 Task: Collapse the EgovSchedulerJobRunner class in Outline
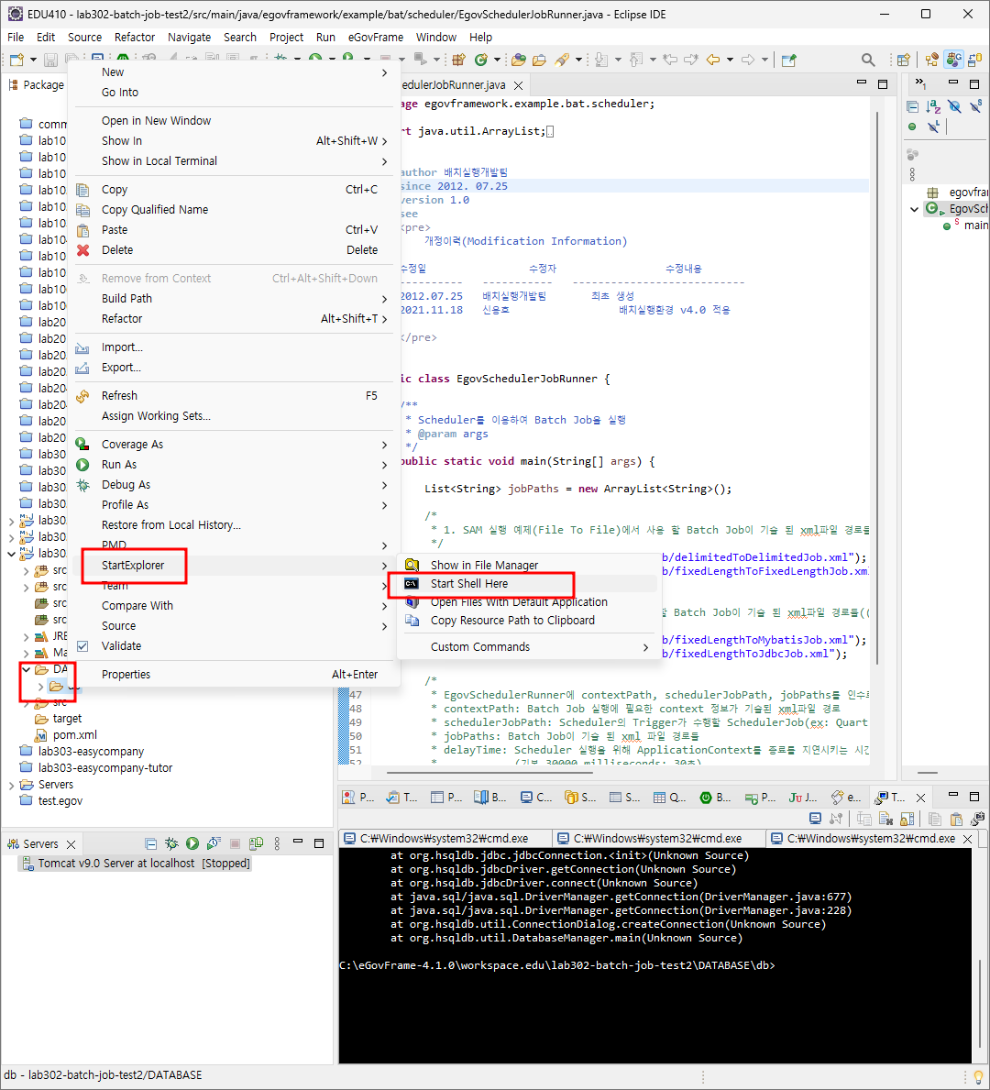click(914, 208)
